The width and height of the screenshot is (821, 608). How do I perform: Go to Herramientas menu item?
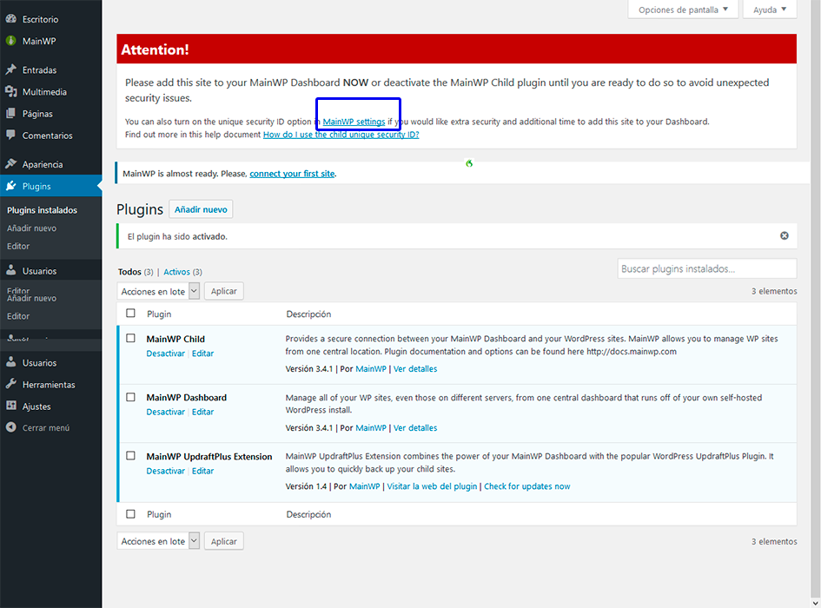[x=49, y=385]
